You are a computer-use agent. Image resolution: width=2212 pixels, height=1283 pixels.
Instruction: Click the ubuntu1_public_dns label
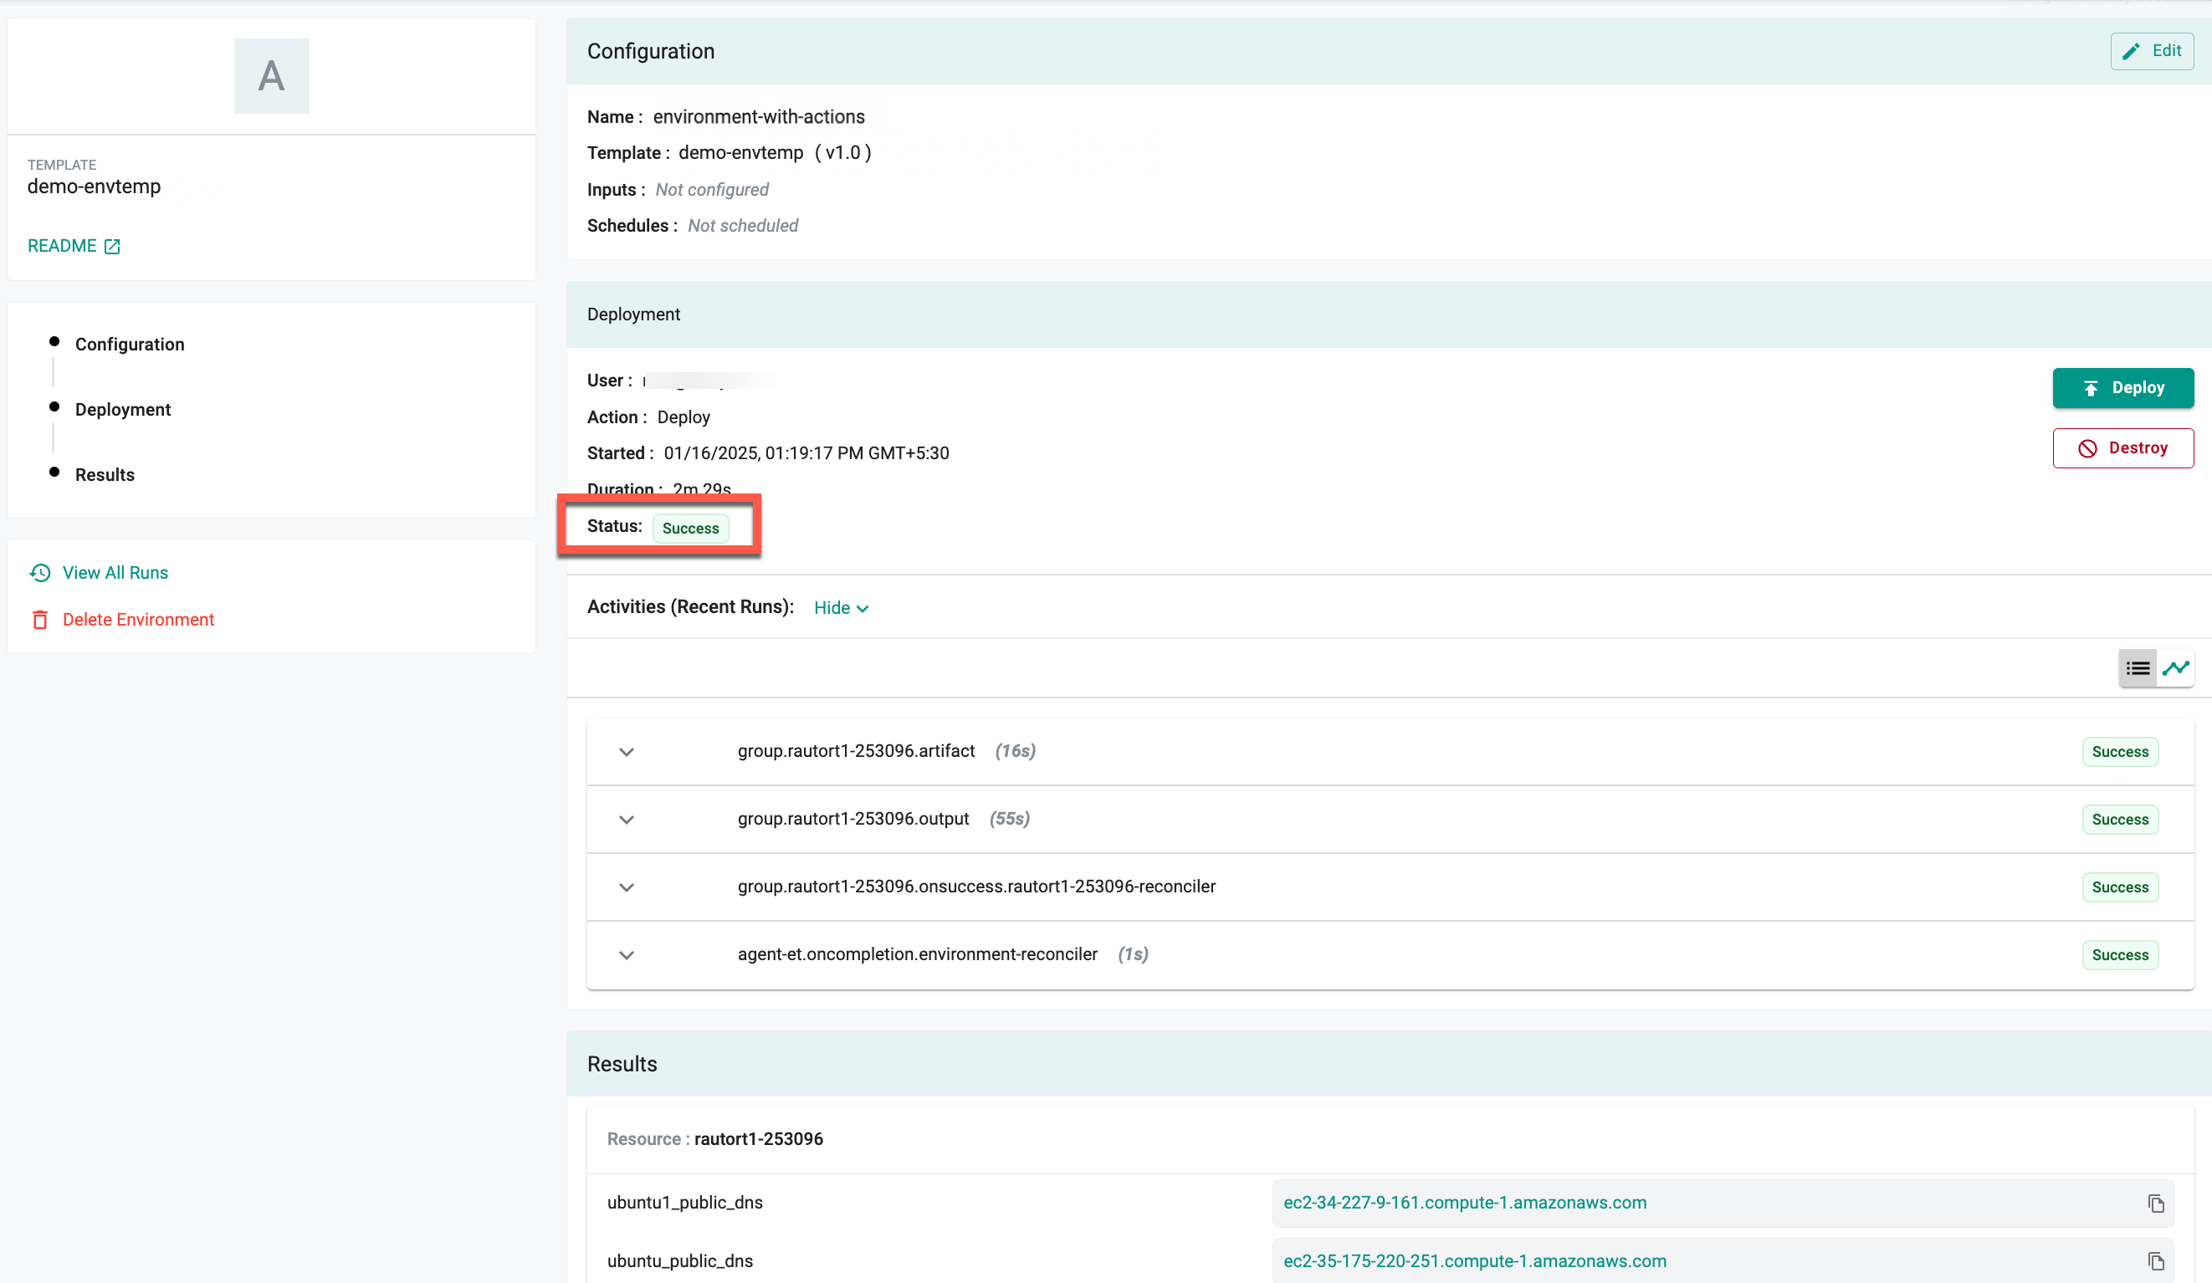[684, 1202]
